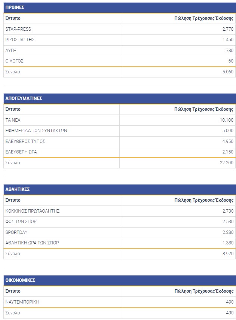Select the SPORTDAY row
The height and width of the screenshot is (320, 236).
coord(16,232)
